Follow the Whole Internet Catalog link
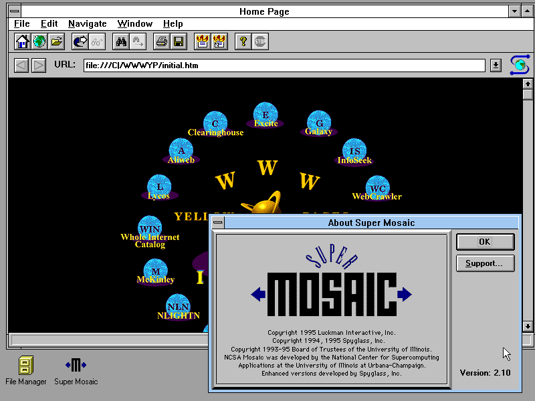Image resolution: width=535 pixels, height=401 pixels. [150, 232]
